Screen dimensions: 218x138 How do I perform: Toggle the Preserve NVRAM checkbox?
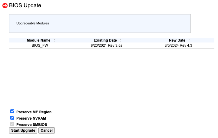click(x=12, y=118)
